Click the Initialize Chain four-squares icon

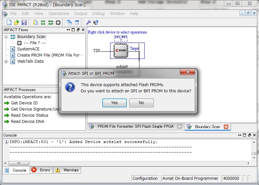43,22
